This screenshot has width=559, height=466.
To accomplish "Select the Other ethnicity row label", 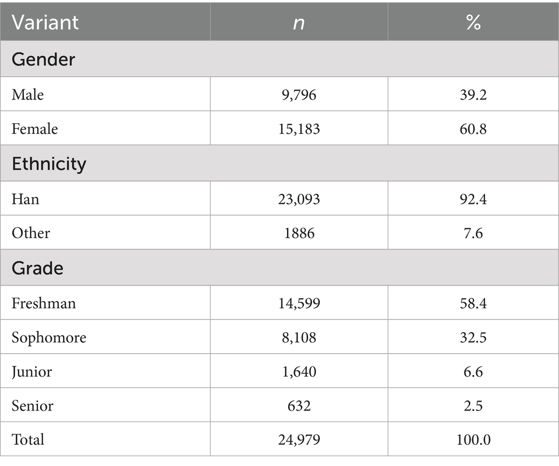I will pyautogui.click(x=31, y=233).
